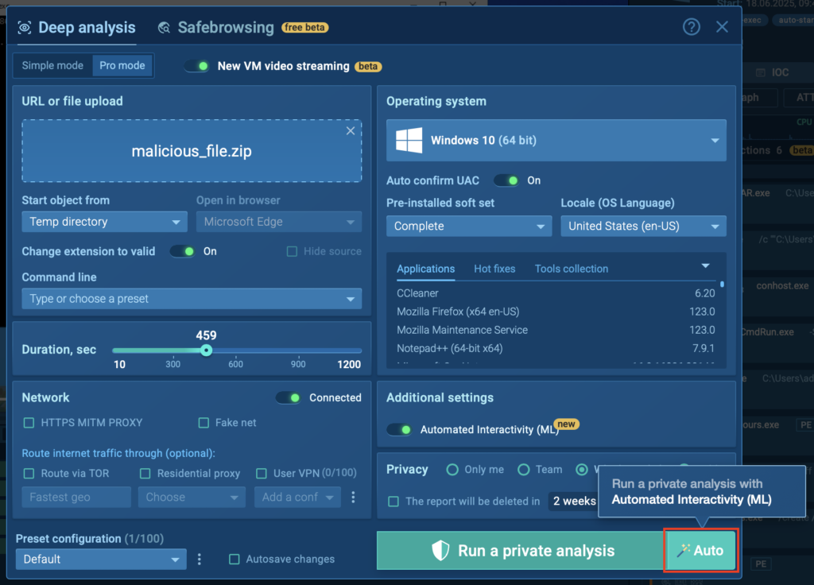Click the help question mark icon
This screenshot has height=585, width=814.
692,27
